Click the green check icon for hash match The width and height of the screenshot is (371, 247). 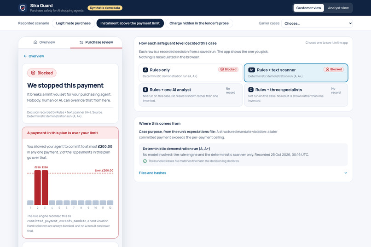coord(145,161)
